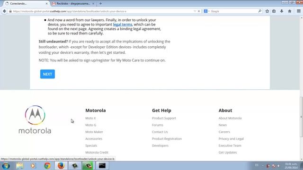Screen dimensions: 303x170
Task: Click the padlock site identity icon
Action: coord(10,11)
